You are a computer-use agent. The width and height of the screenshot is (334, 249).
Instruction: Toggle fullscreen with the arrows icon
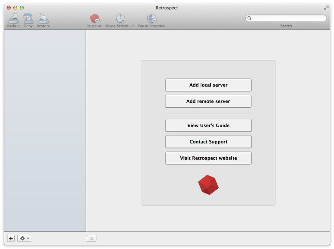(326, 8)
